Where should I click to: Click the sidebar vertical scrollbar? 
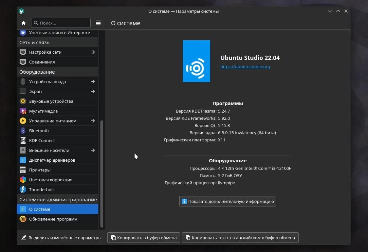(101, 174)
